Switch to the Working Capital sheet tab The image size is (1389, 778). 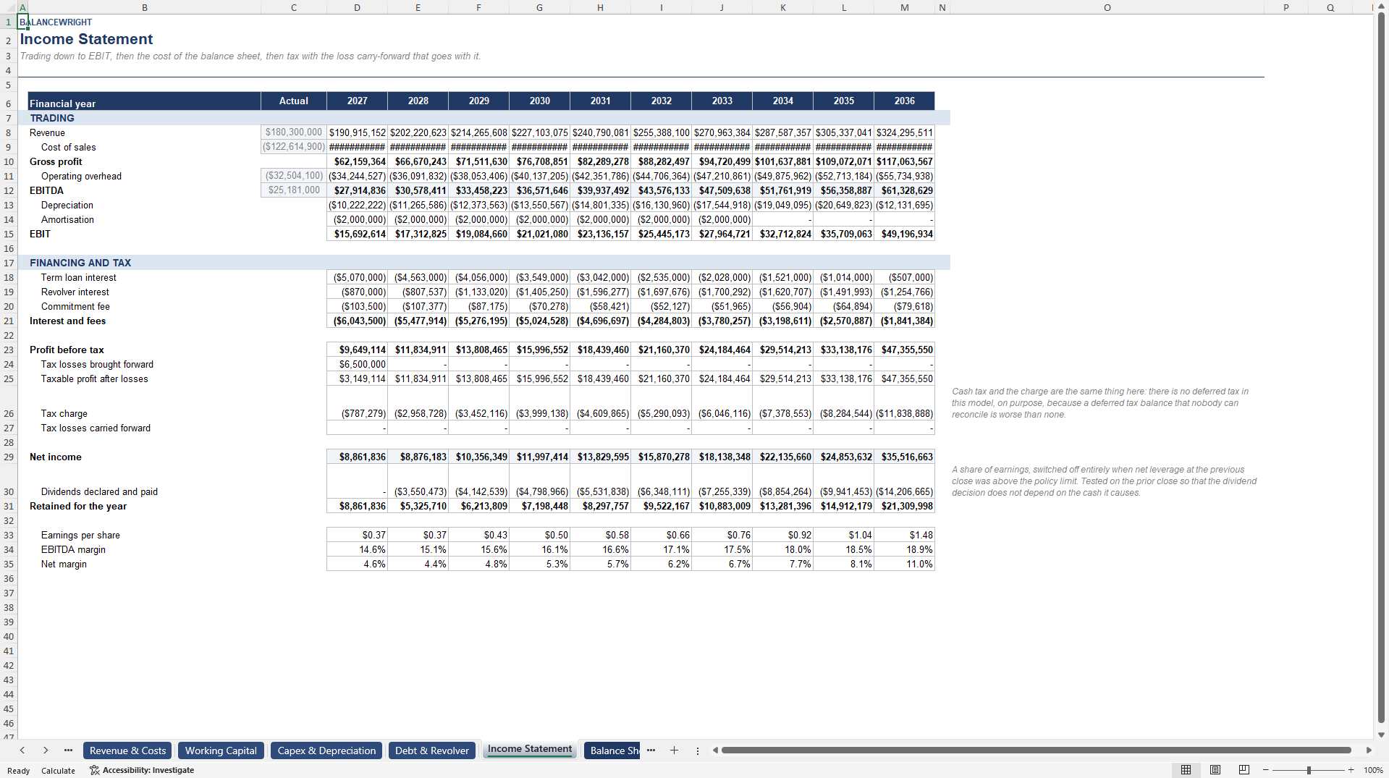coord(221,750)
